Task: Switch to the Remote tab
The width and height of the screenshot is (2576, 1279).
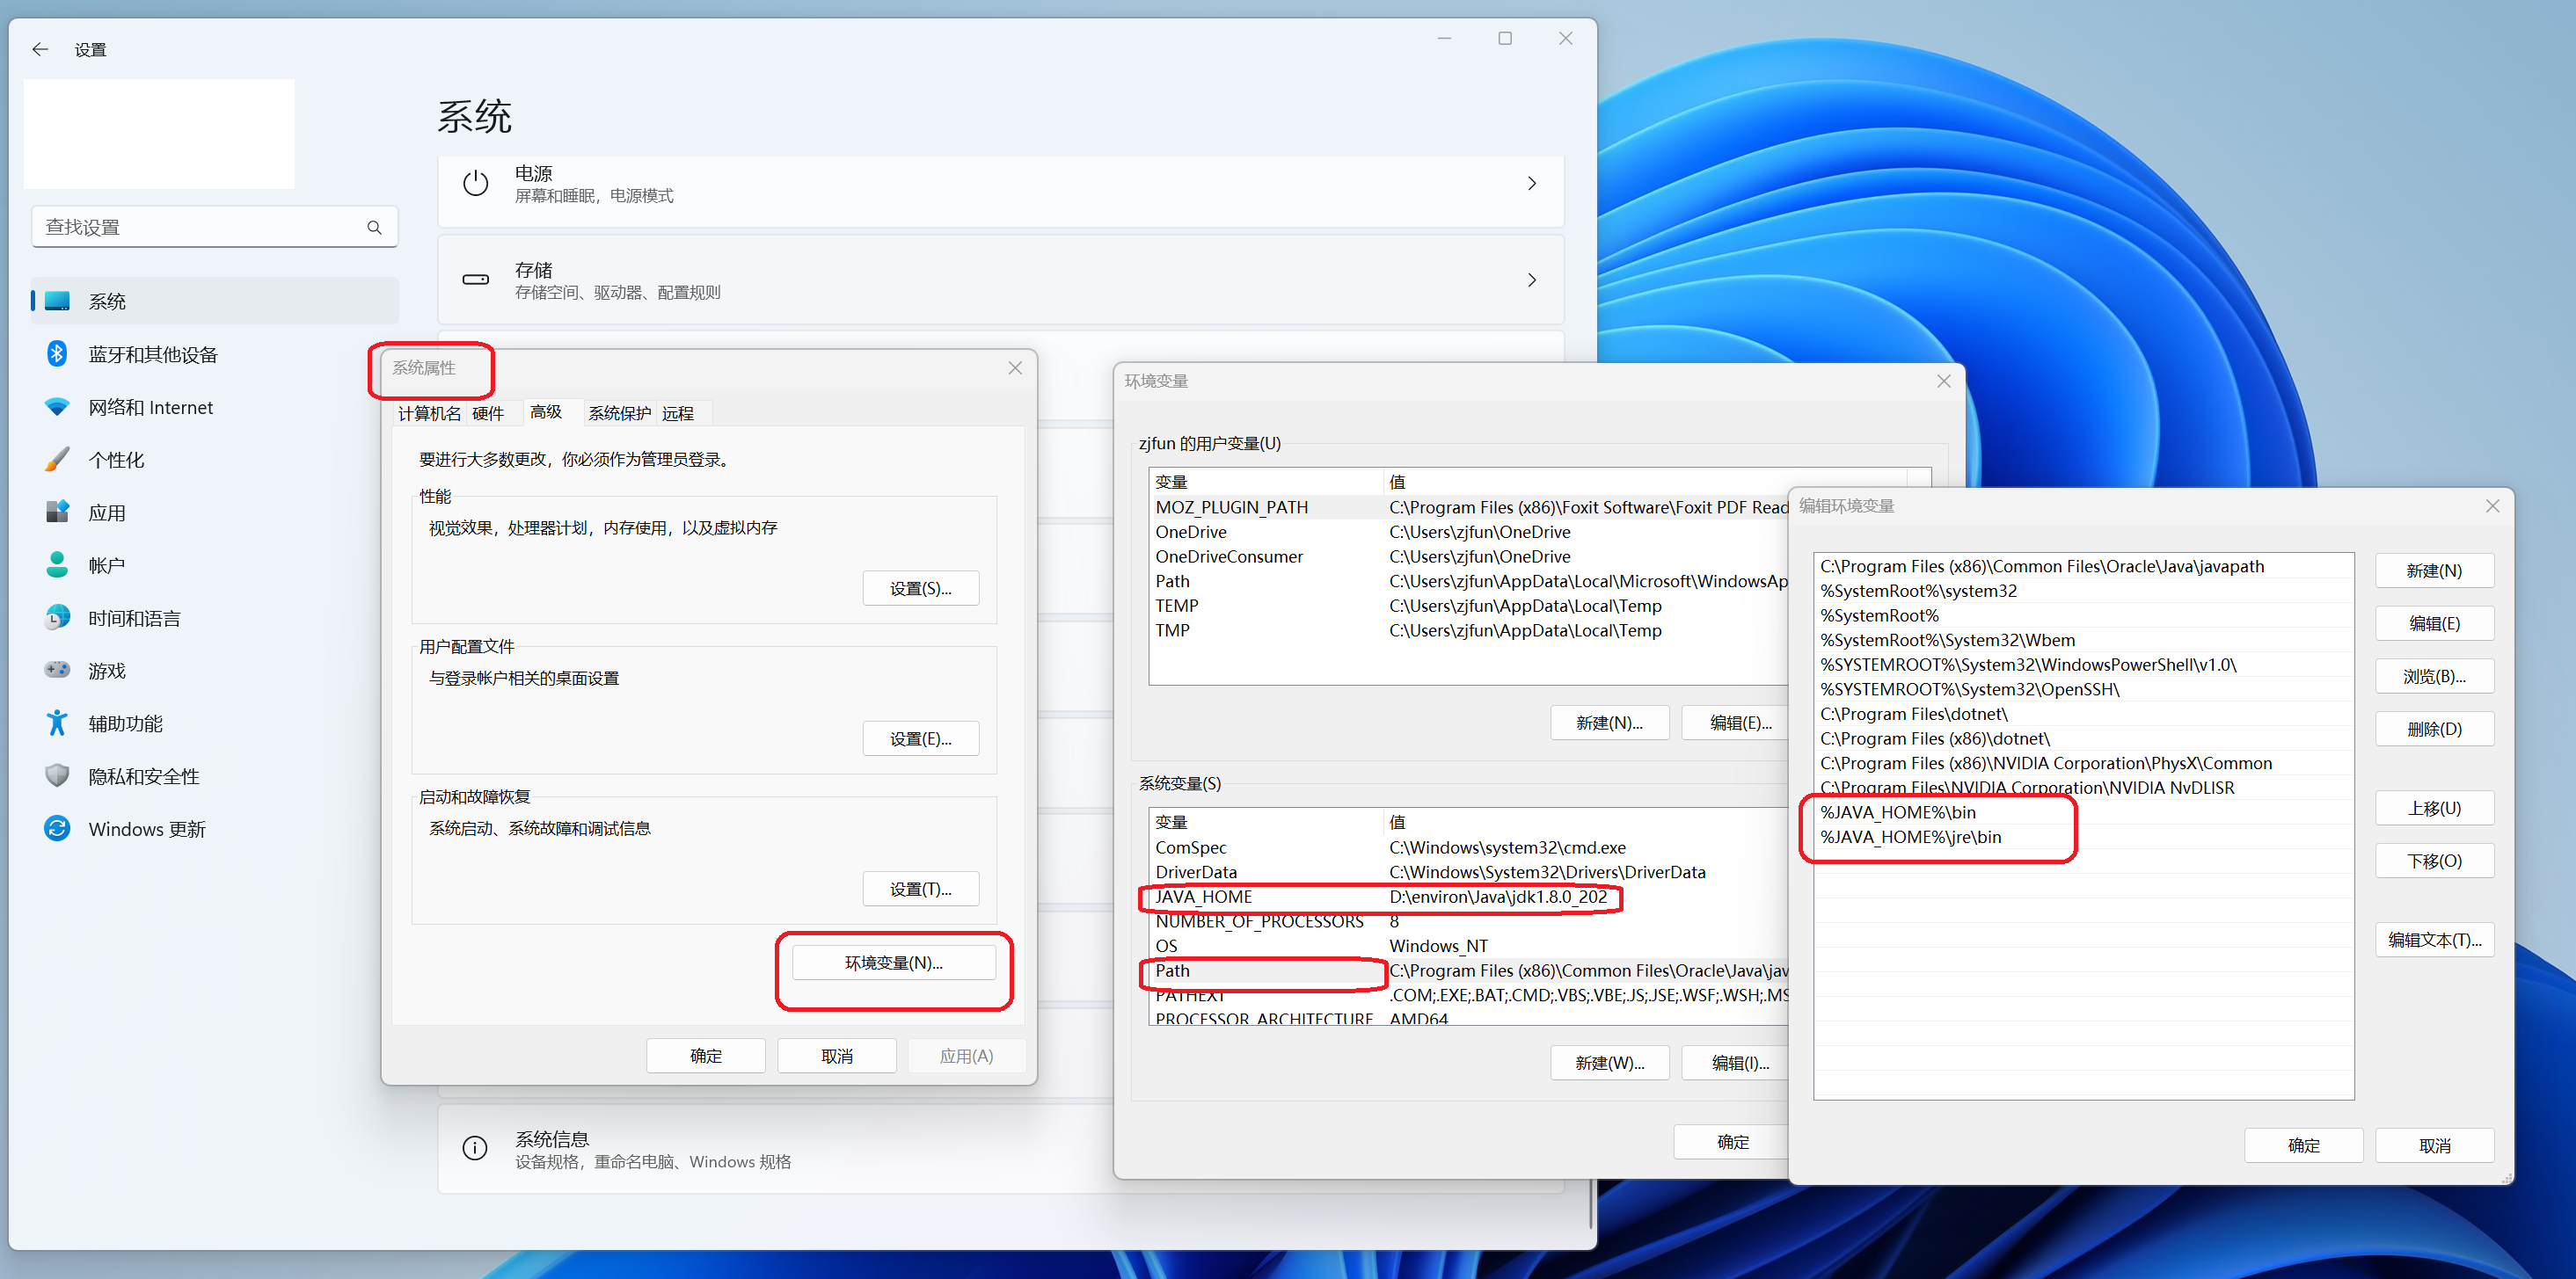Action: pos(677,414)
